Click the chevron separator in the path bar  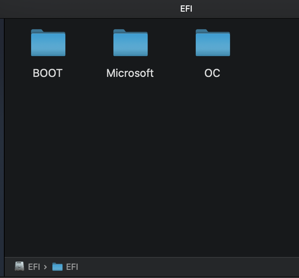(45, 267)
